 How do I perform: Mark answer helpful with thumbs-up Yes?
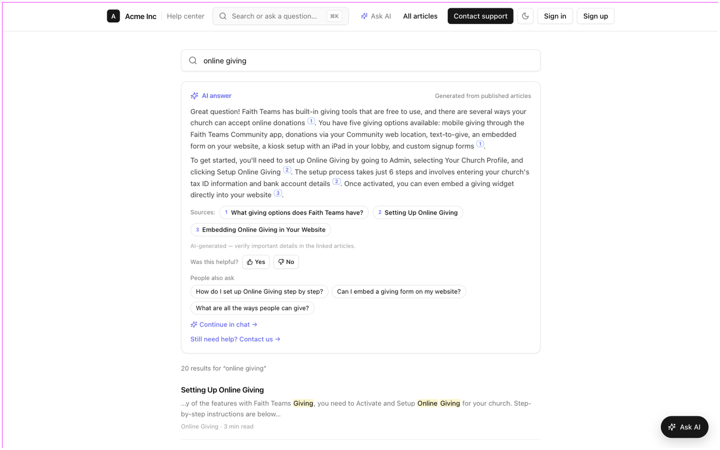[256, 262]
